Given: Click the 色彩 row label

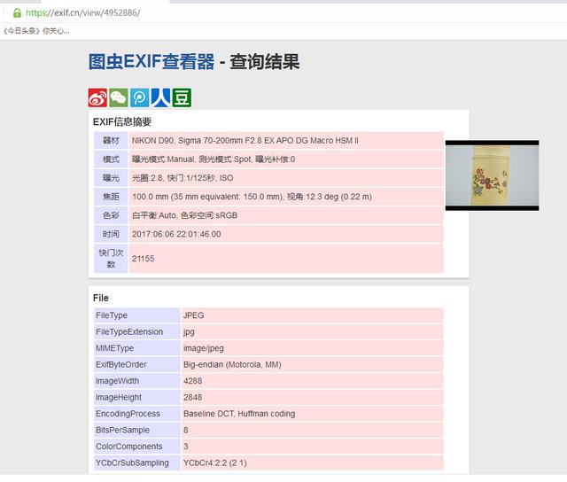Looking at the screenshot, I should tap(111, 215).
